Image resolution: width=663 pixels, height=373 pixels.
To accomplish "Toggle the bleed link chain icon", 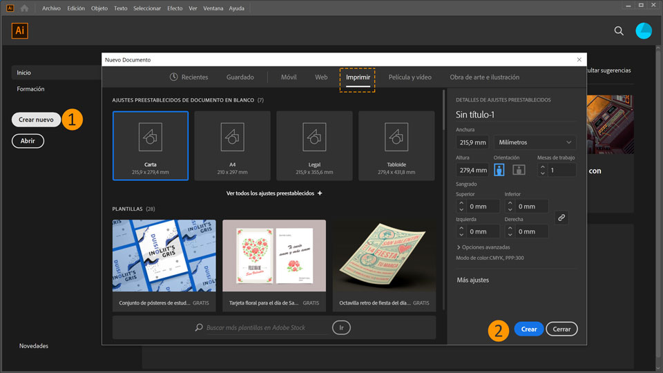I will [561, 218].
